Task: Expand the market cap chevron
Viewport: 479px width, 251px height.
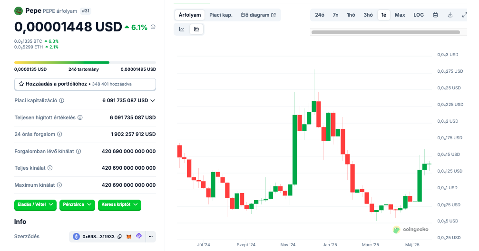Action: 153,101
